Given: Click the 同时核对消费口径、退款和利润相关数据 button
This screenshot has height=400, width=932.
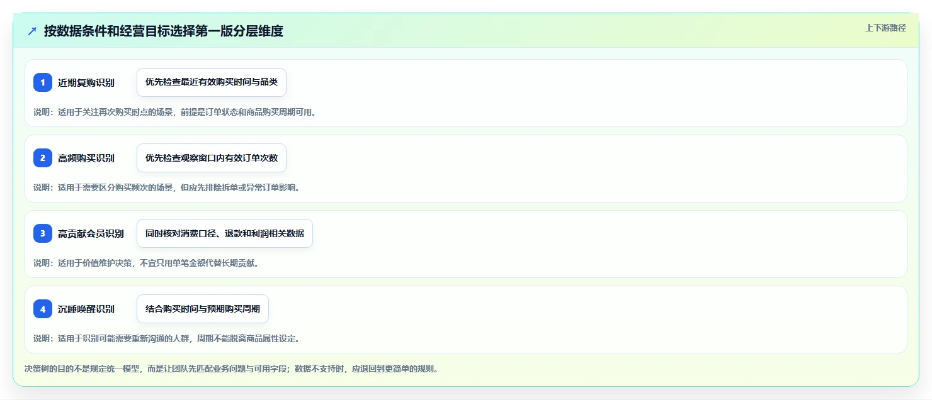Looking at the screenshot, I should pyautogui.click(x=225, y=233).
